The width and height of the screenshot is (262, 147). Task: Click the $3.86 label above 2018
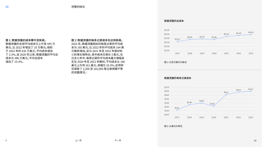pyautogui.click(x=190, y=37)
